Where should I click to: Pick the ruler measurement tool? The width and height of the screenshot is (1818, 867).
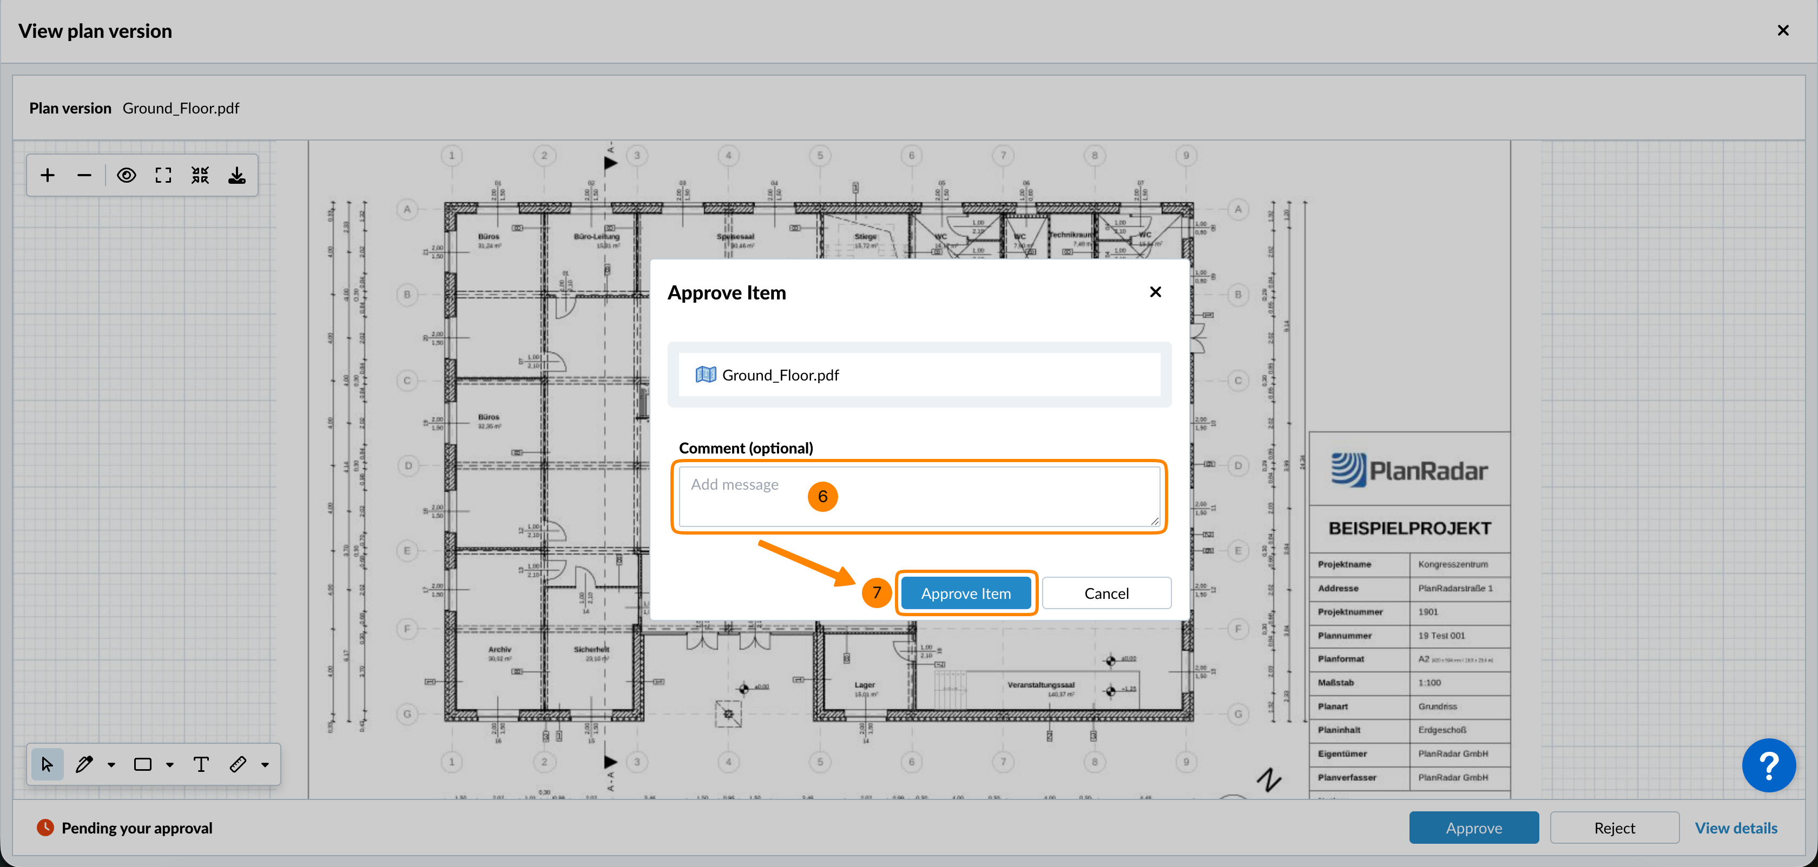tap(238, 765)
